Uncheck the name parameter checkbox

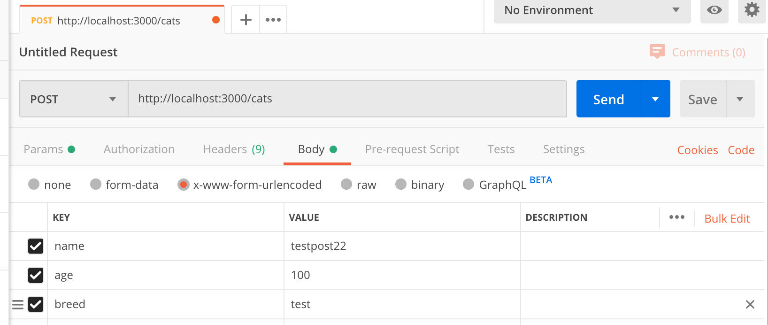[36, 246]
